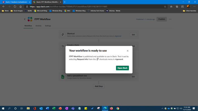This screenshot has height=111, width=198.
Task: Go back using the arrow beside ITPT Workflow
Action: pyautogui.click(x=25, y=19)
